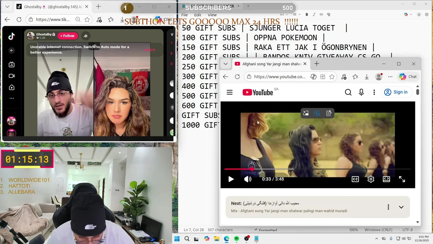Bookmark TikTok page with star icon
433x244 pixels.
click(x=87, y=20)
